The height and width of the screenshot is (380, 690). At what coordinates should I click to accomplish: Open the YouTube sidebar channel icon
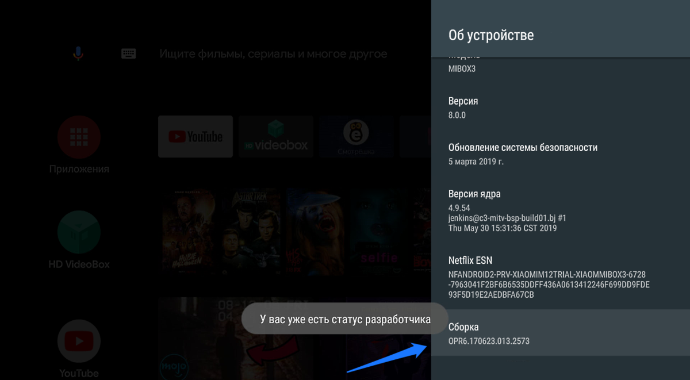pyautogui.click(x=79, y=341)
